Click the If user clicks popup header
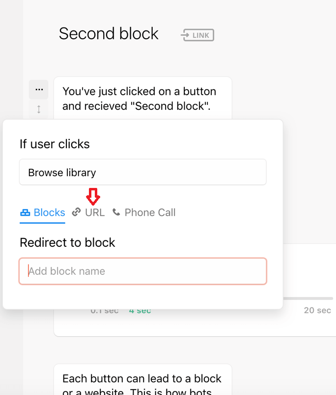The image size is (336, 395). (55, 144)
